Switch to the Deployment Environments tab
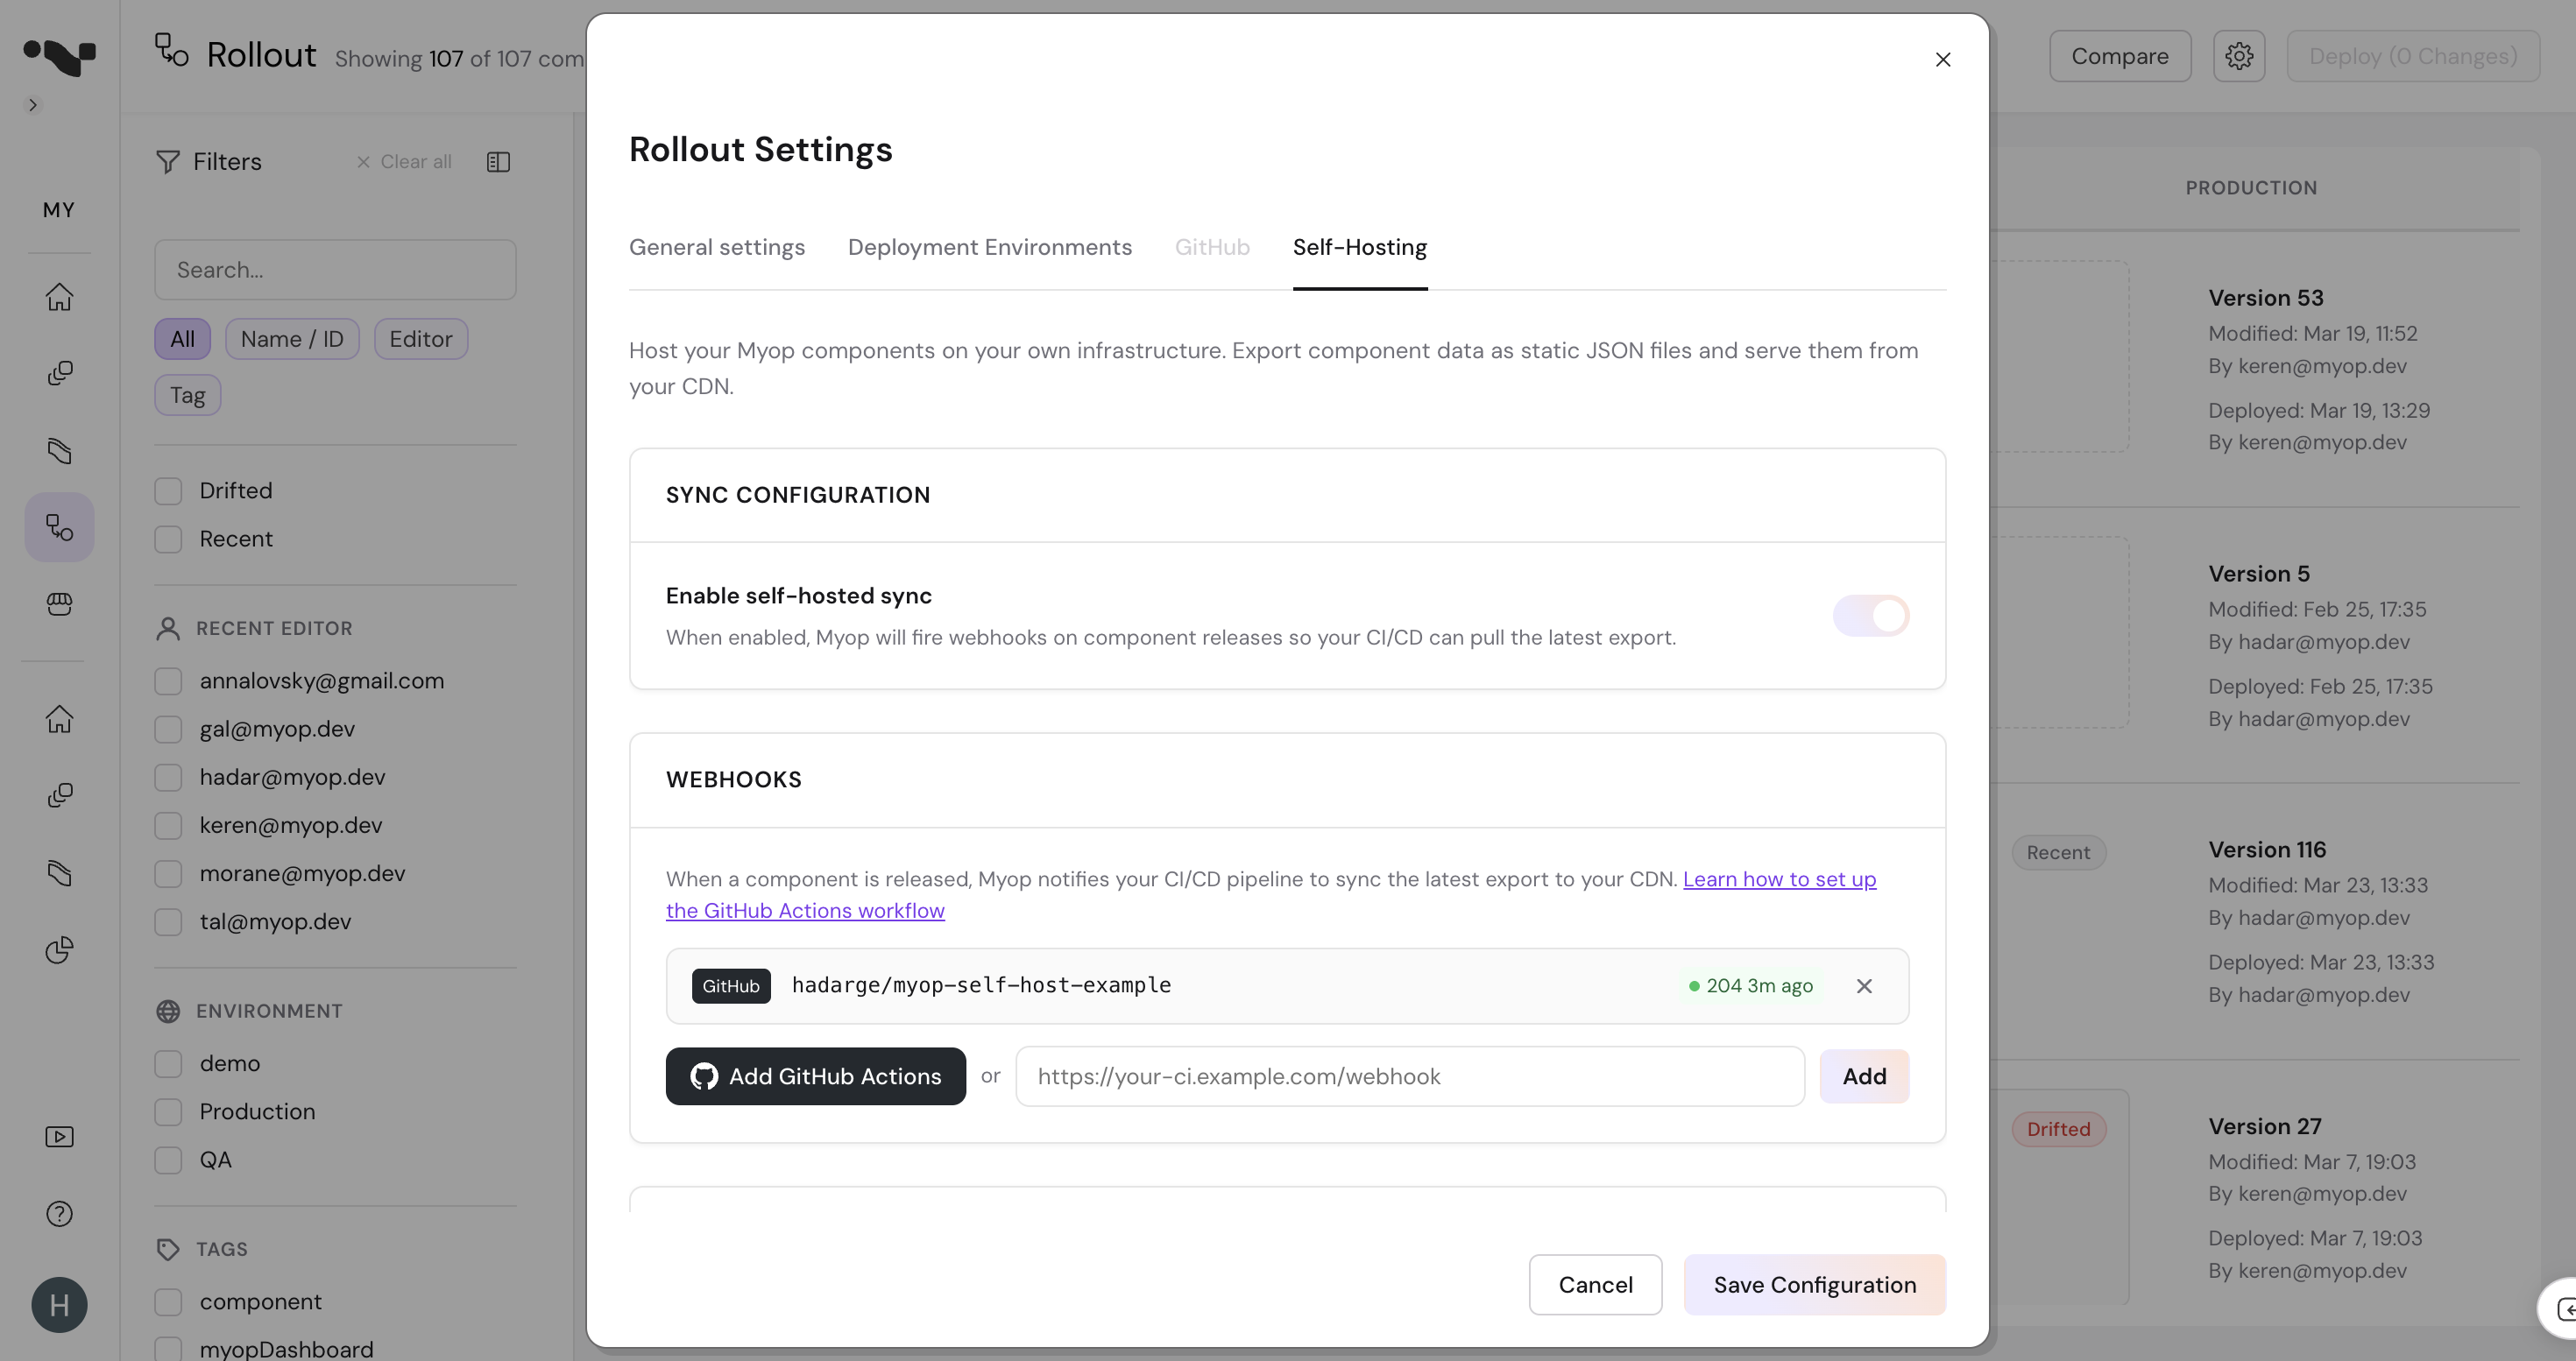 point(989,247)
